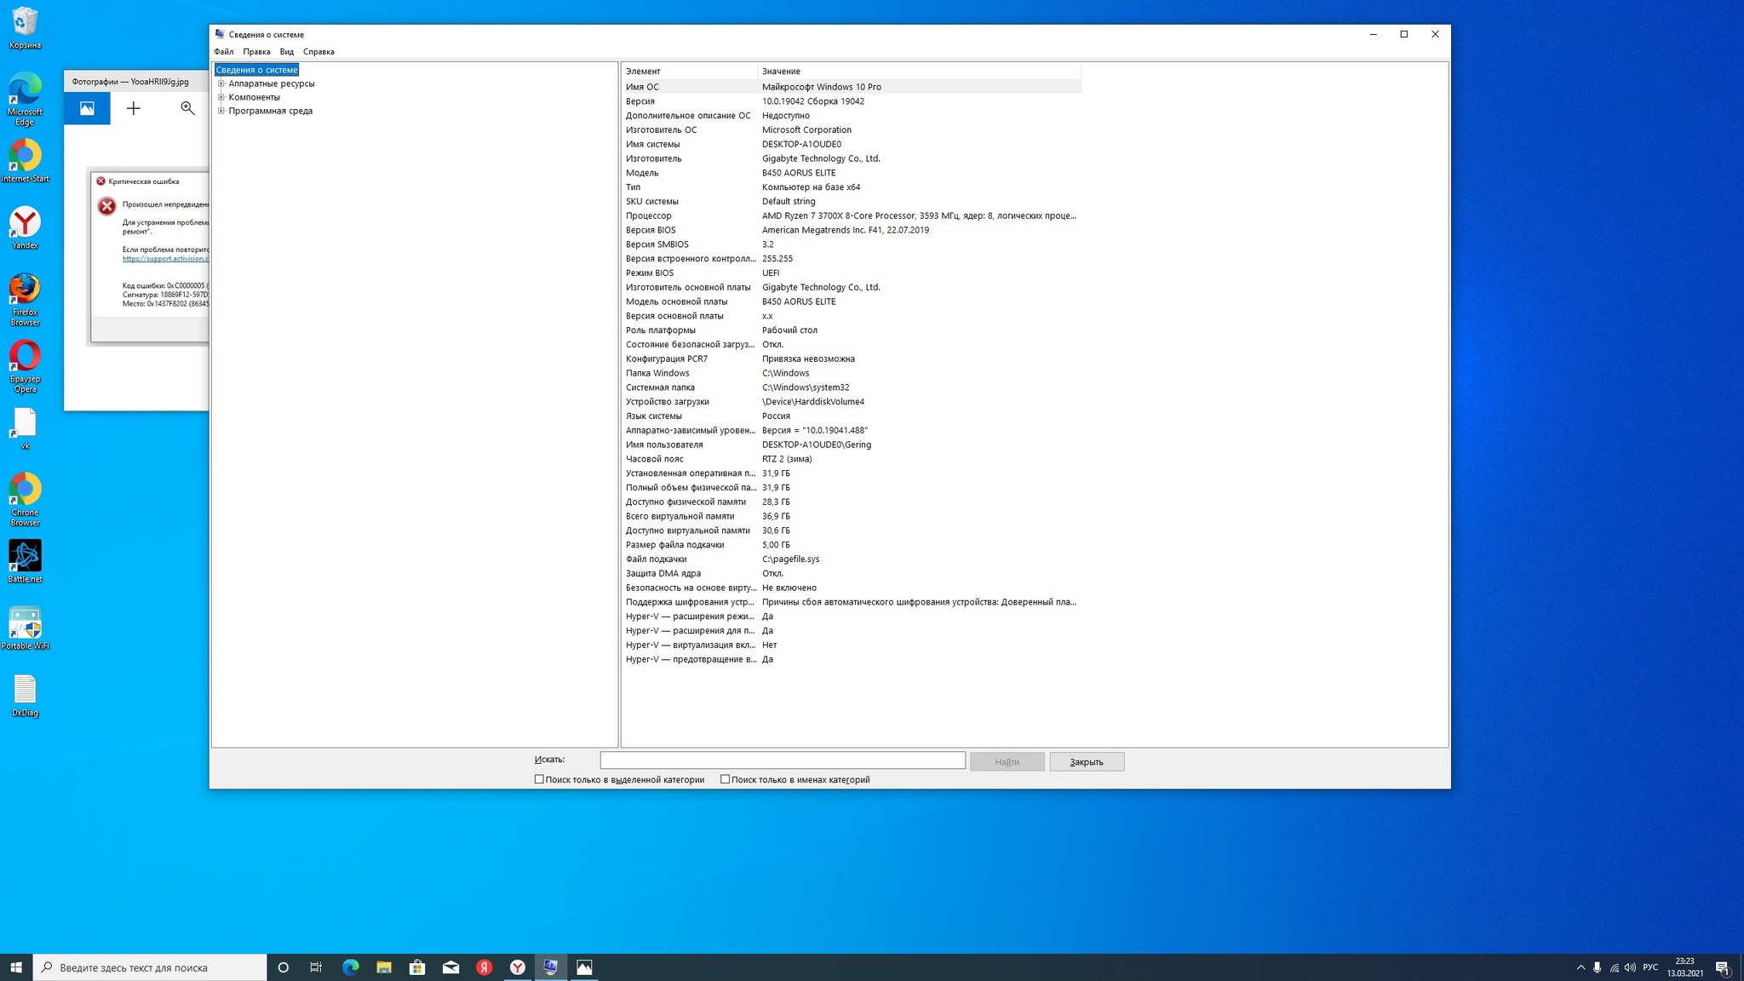Switch to Photos app on taskbar
The image size is (1744, 981).
[x=584, y=967]
